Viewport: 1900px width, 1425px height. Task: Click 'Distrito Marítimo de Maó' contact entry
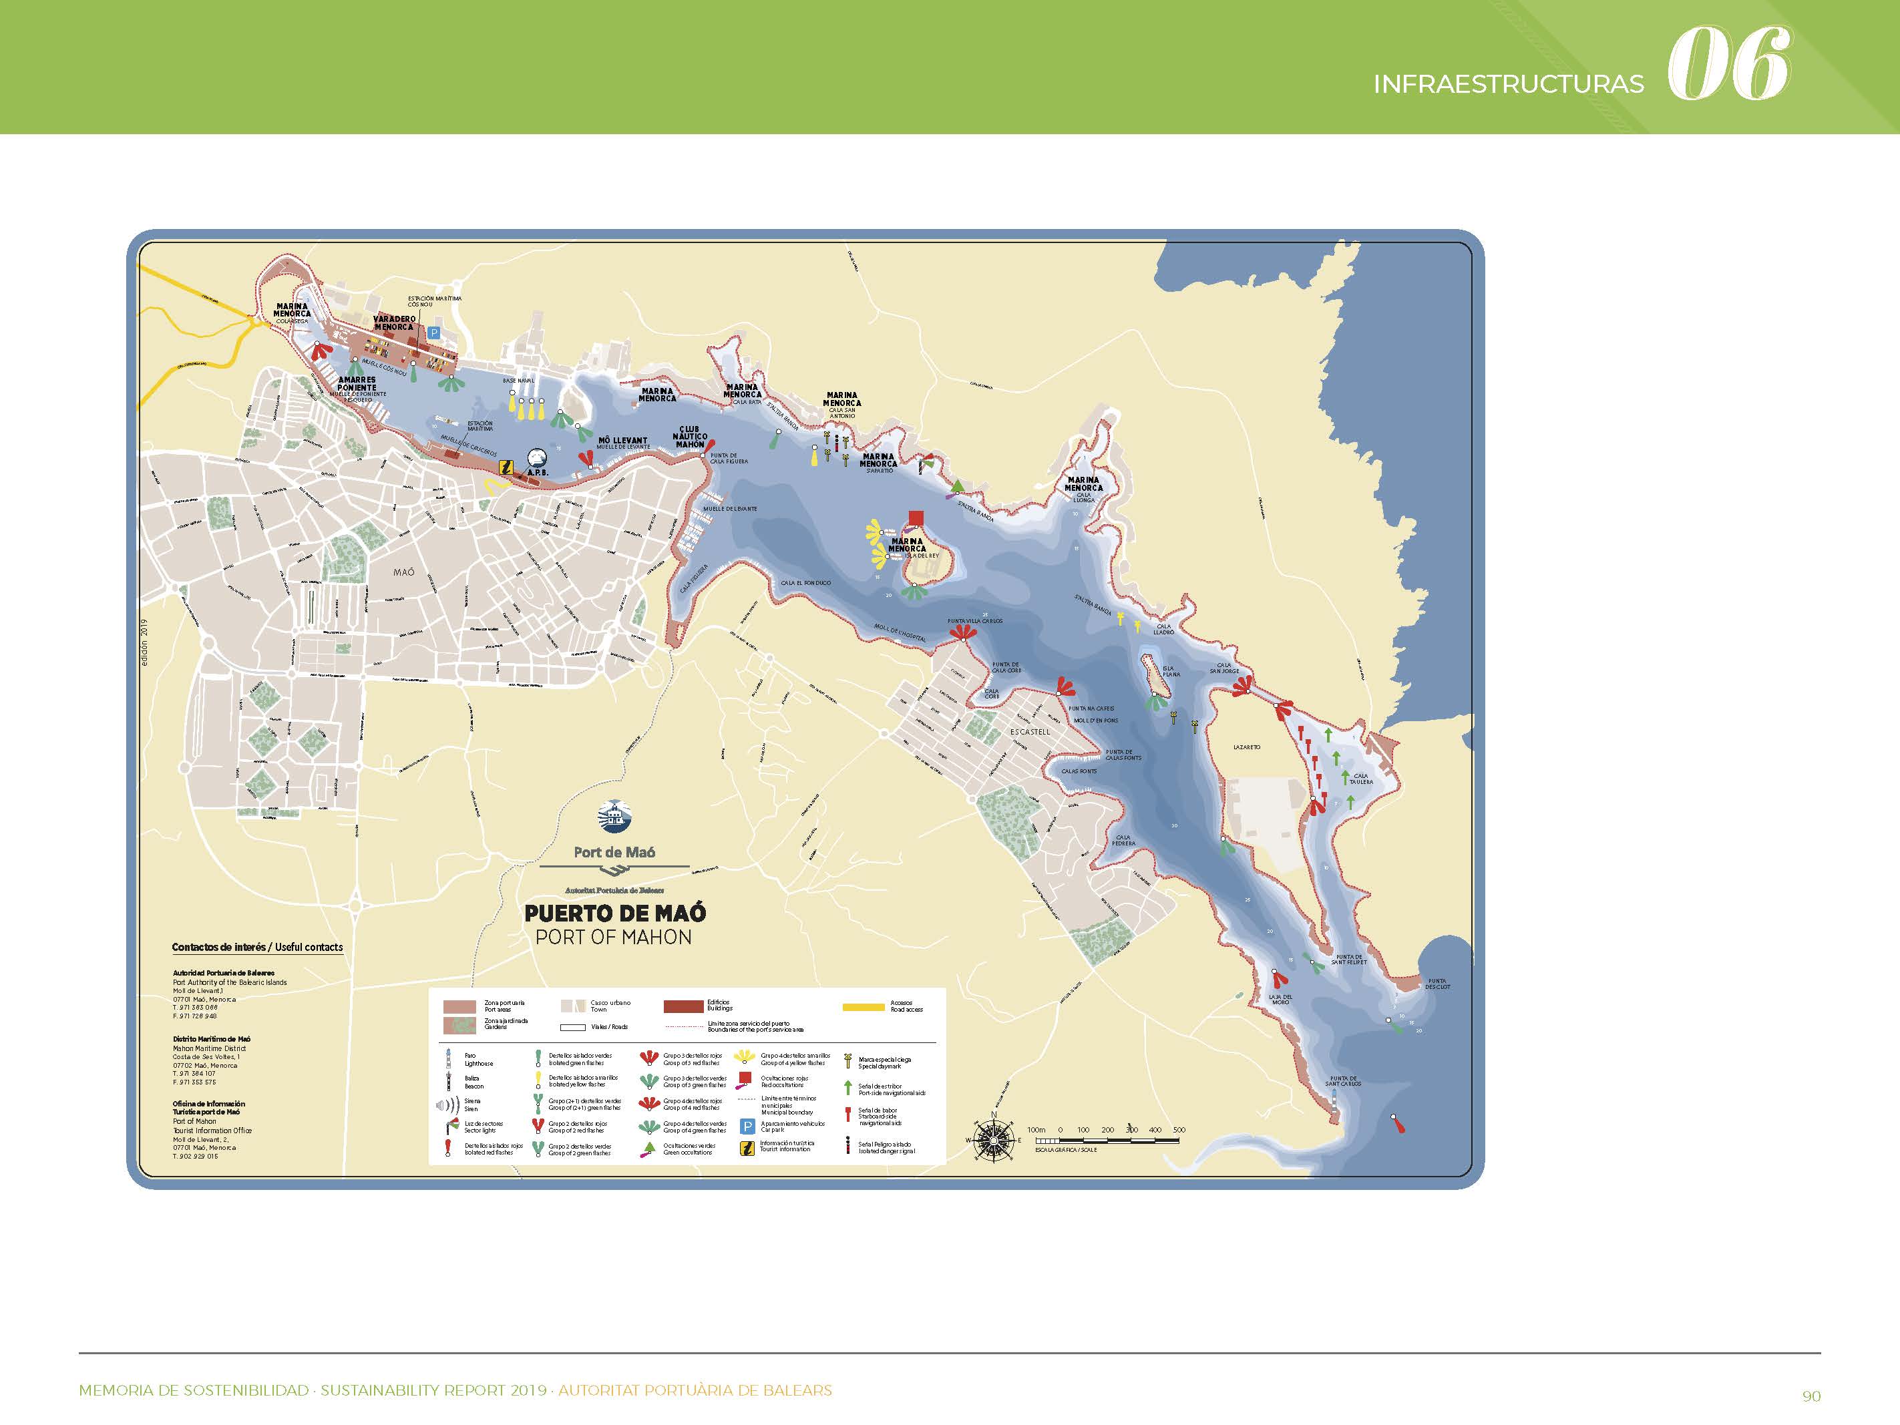(211, 1061)
